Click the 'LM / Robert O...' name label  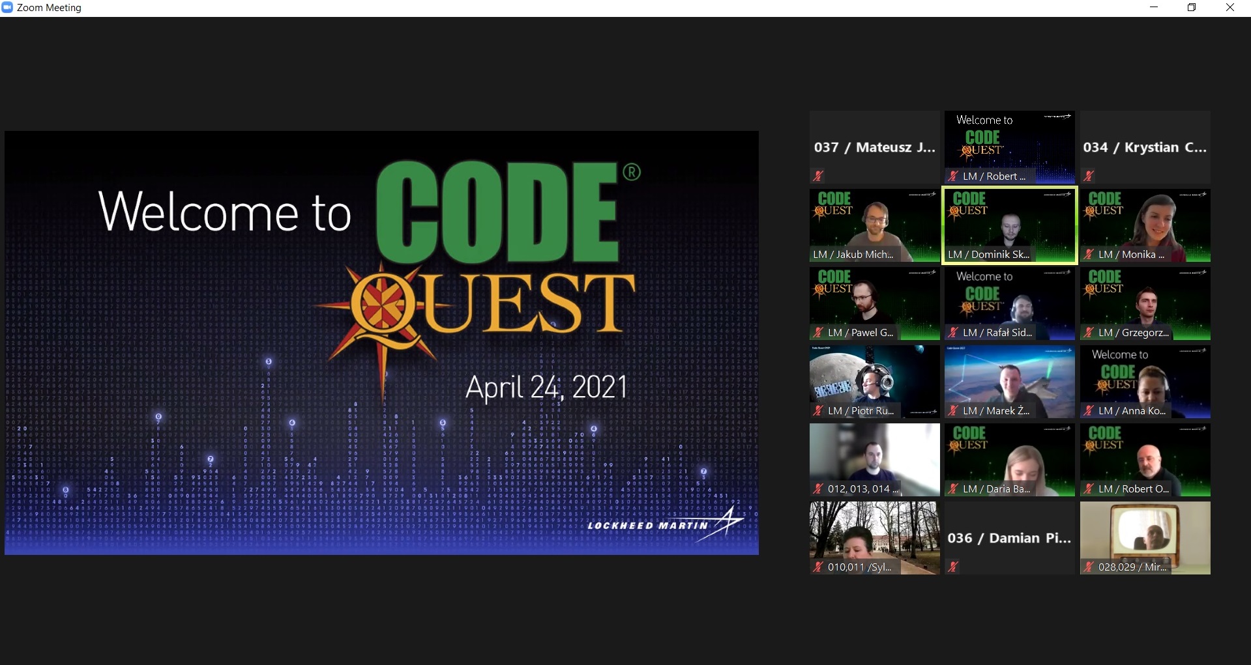[x=1134, y=489]
